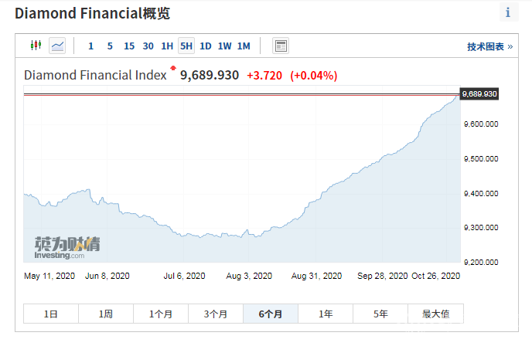532x346 pixels.
Task: Set chart interval to 15 minutes
Action: [128, 46]
